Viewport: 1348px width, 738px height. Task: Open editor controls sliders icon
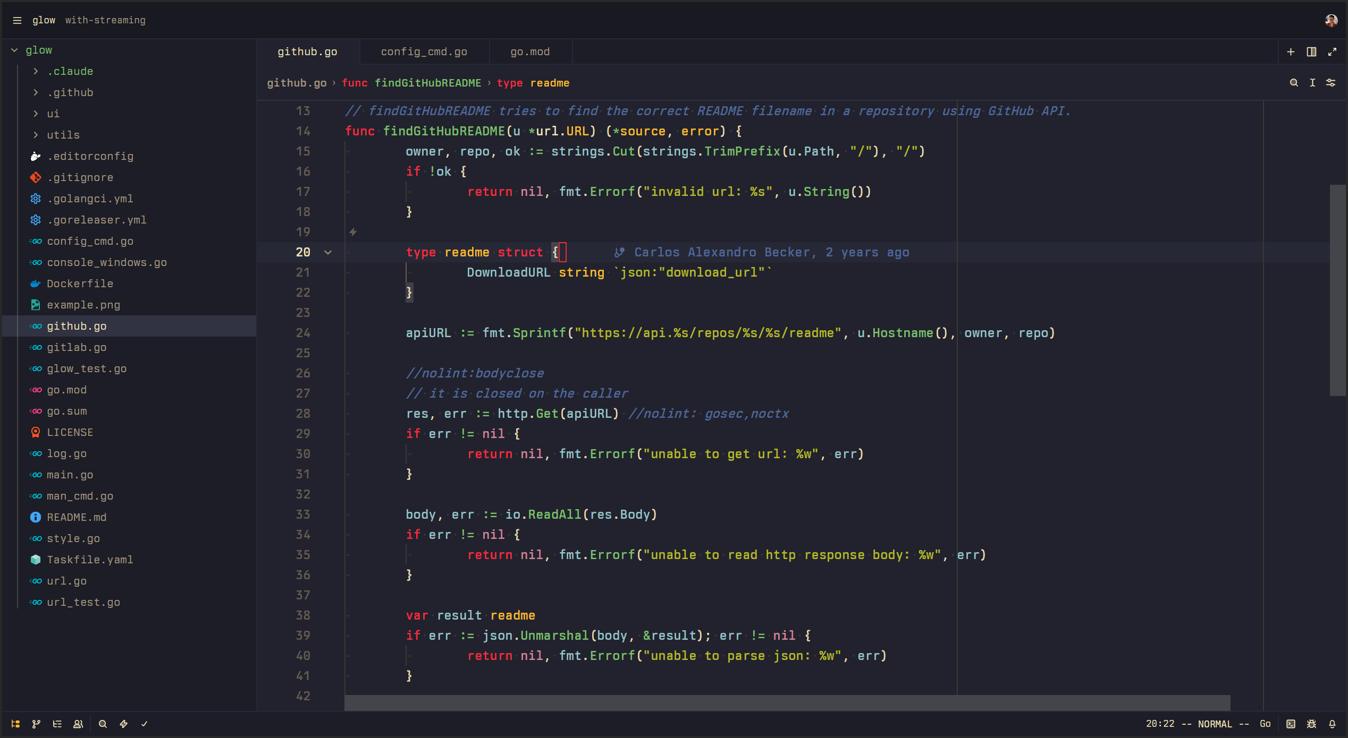pyautogui.click(x=1330, y=83)
